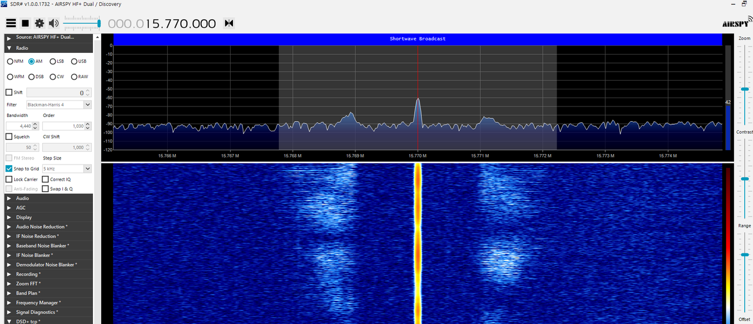Enable Correct IQ checkbox
This screenshot has height=324, width=753.
45,179
